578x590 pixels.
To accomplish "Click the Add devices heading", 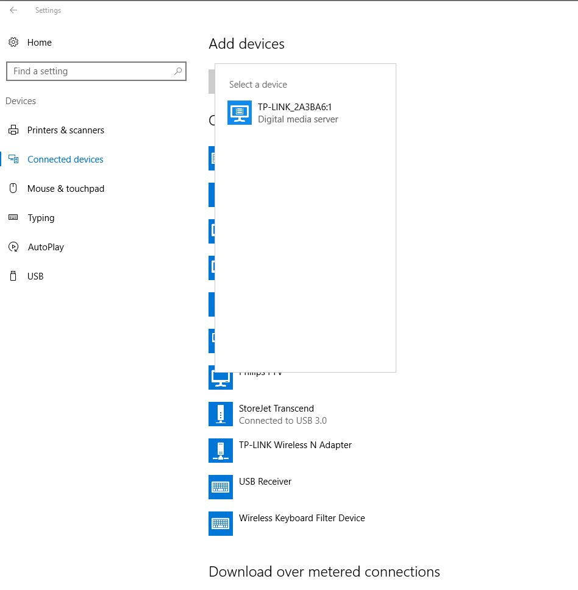I will coord(246,44).
